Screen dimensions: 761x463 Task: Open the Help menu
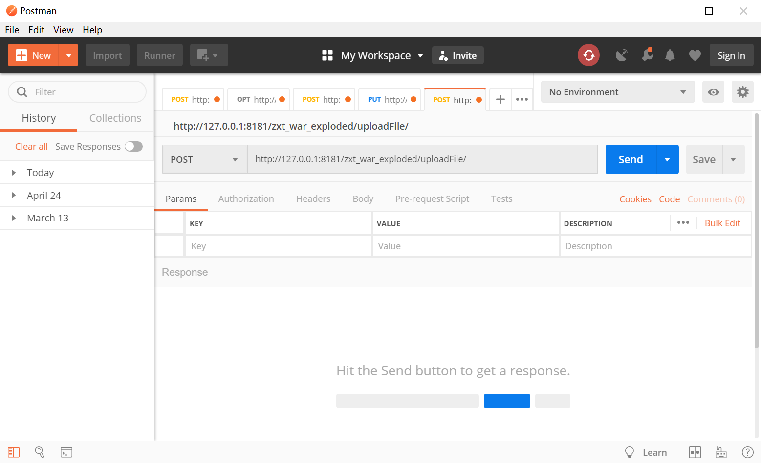(92, 30)
